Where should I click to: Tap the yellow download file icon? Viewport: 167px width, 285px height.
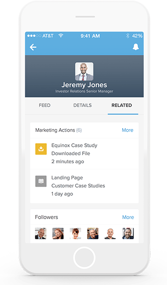coord(41,149)
